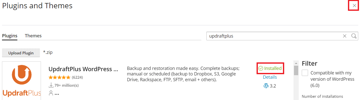Click the download arrow icon near 79+ million(s)
The image size is (360, 100).
[x=51, y=85]
